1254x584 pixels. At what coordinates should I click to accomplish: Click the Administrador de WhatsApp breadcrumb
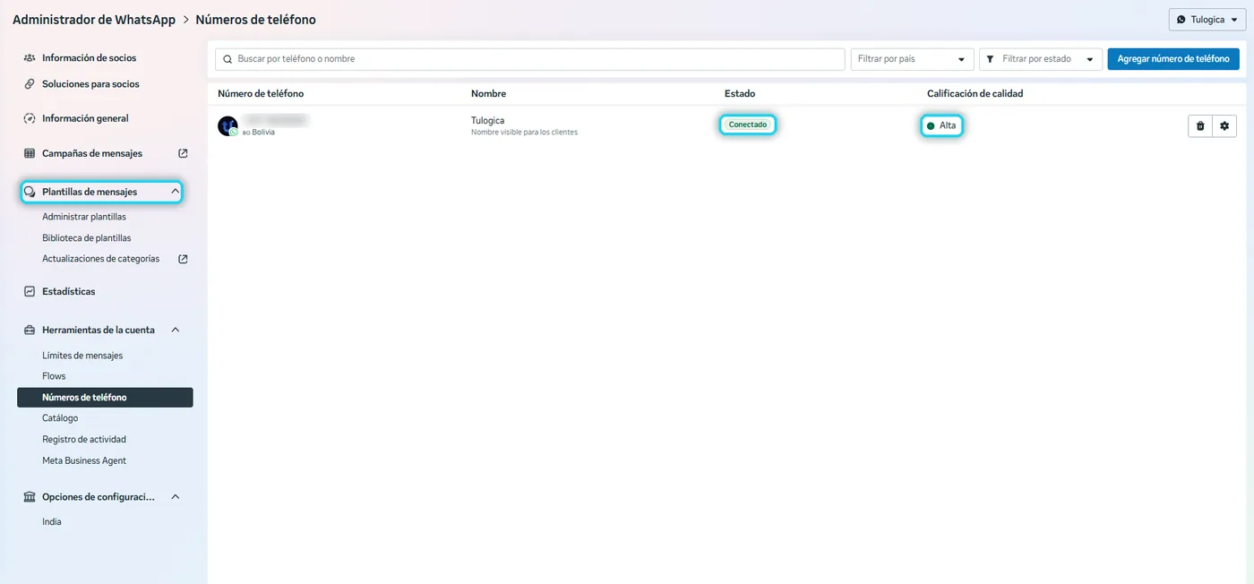(x=94, y=20)
